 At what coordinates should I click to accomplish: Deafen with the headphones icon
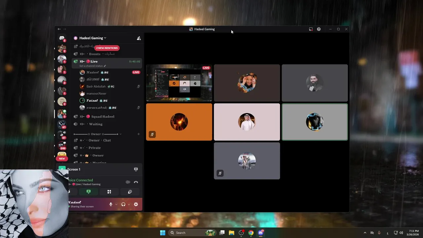[123, 204]
